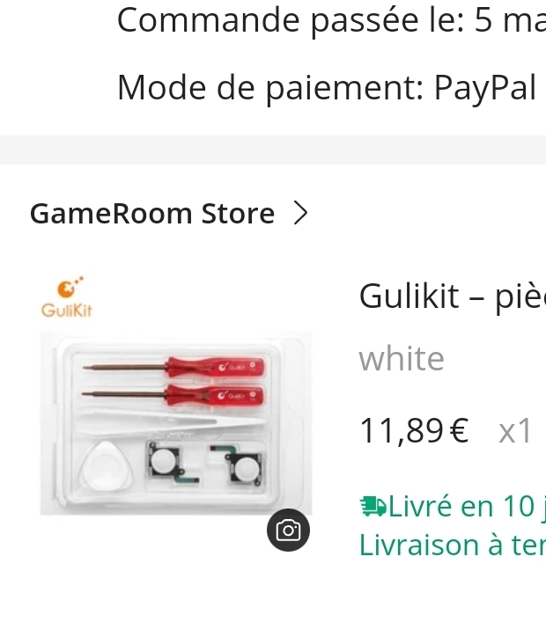Open the GameRoom Store page

pyautogui.click(x=152, y=214)
